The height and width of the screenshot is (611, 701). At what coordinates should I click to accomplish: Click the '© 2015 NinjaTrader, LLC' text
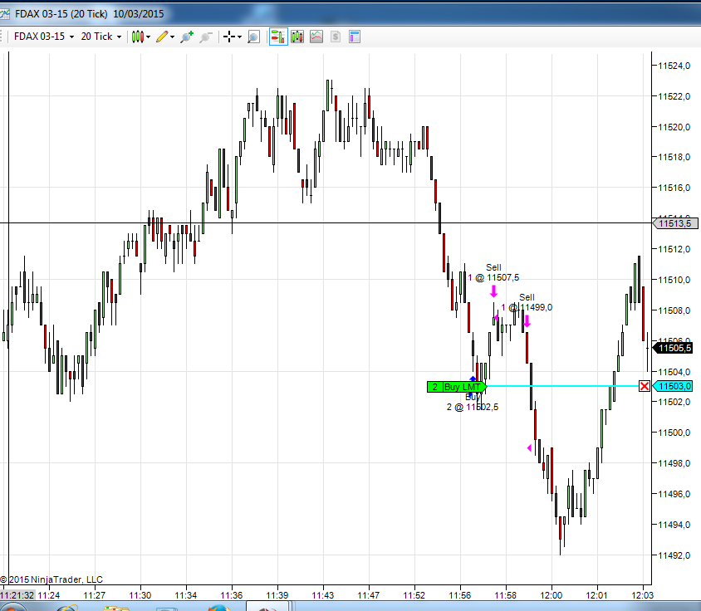point(51,579)
